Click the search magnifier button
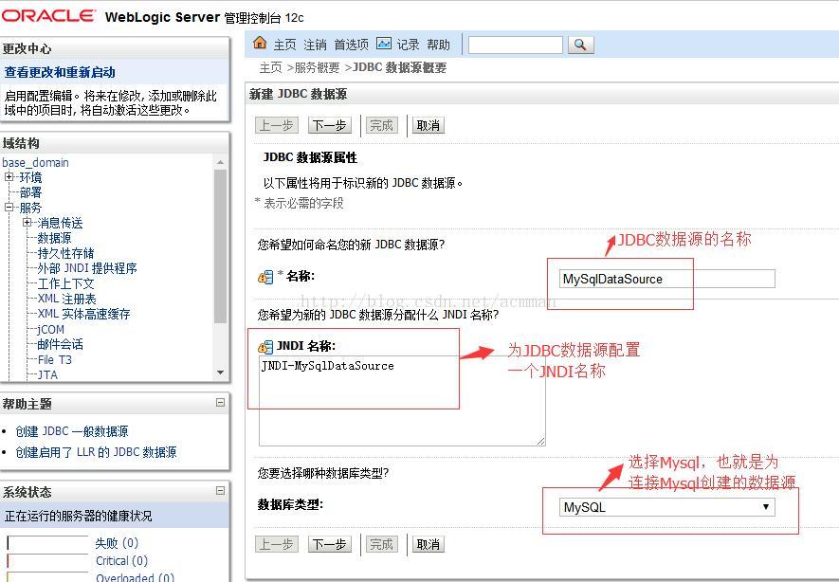The width and height of the screenshot is (839, 582). pyautogui.click(x=580, y=45)
